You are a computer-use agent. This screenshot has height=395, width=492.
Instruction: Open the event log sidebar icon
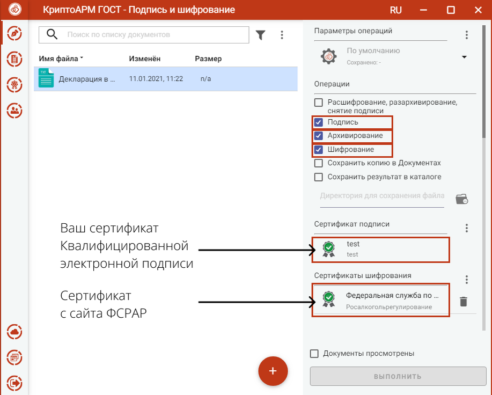pos(14,357)
